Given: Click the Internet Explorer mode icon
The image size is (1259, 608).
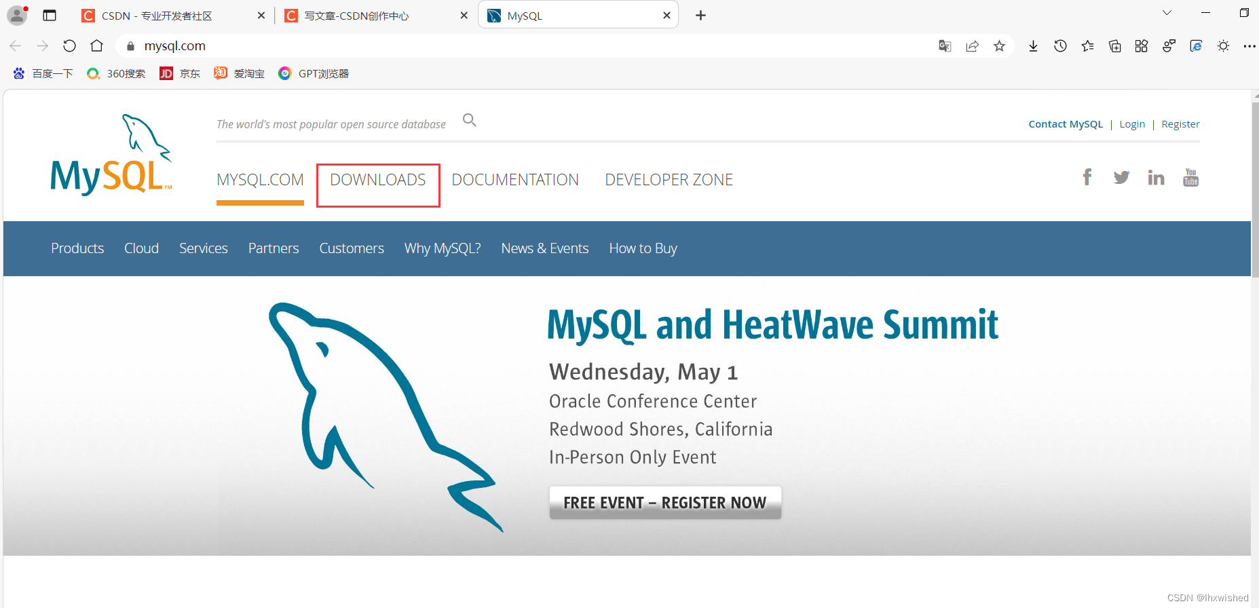Looking at the screenshot, I should point(1196,45).
